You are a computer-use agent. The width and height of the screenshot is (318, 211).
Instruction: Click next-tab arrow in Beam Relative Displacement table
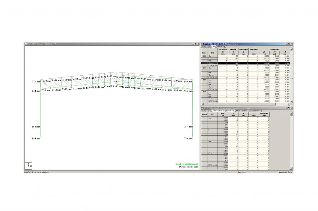tap(207, 111)
